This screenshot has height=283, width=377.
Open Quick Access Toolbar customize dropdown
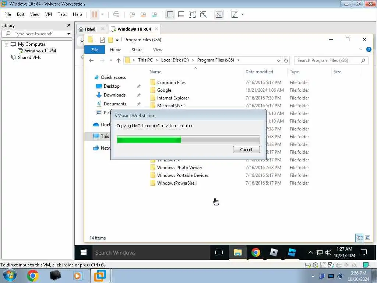(x=117, y=40)
